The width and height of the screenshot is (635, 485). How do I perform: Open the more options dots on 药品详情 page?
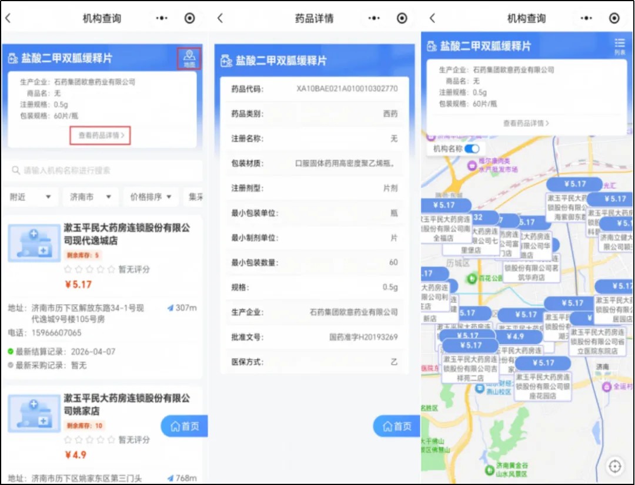[x=374, y=18]
